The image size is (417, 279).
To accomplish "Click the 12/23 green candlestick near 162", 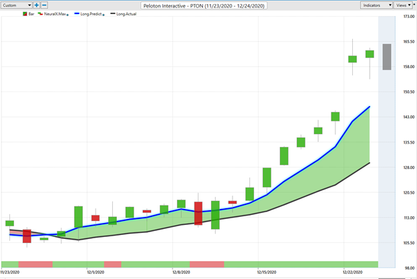I will (x=370, y=54).
